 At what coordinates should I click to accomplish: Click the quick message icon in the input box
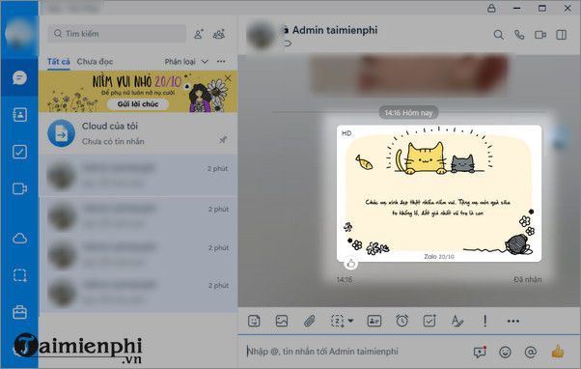(x=480, y=352)
